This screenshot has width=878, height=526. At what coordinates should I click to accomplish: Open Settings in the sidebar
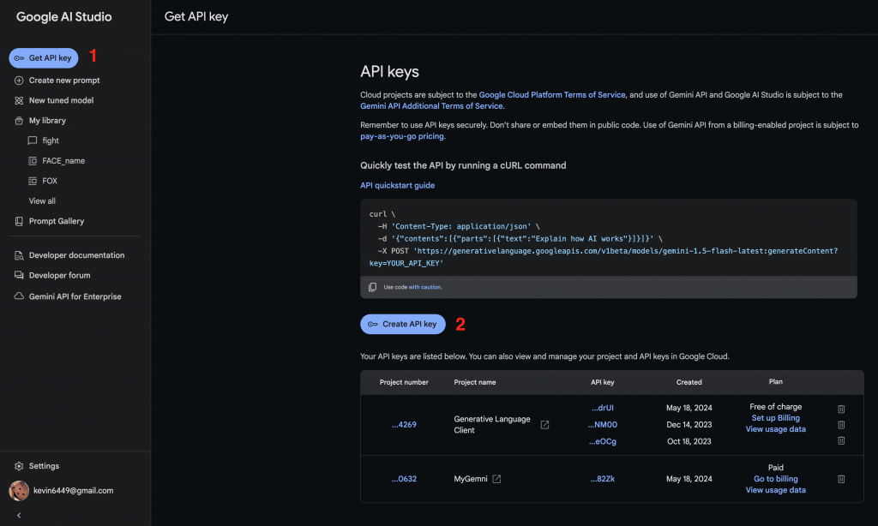(x=44, y=466)
